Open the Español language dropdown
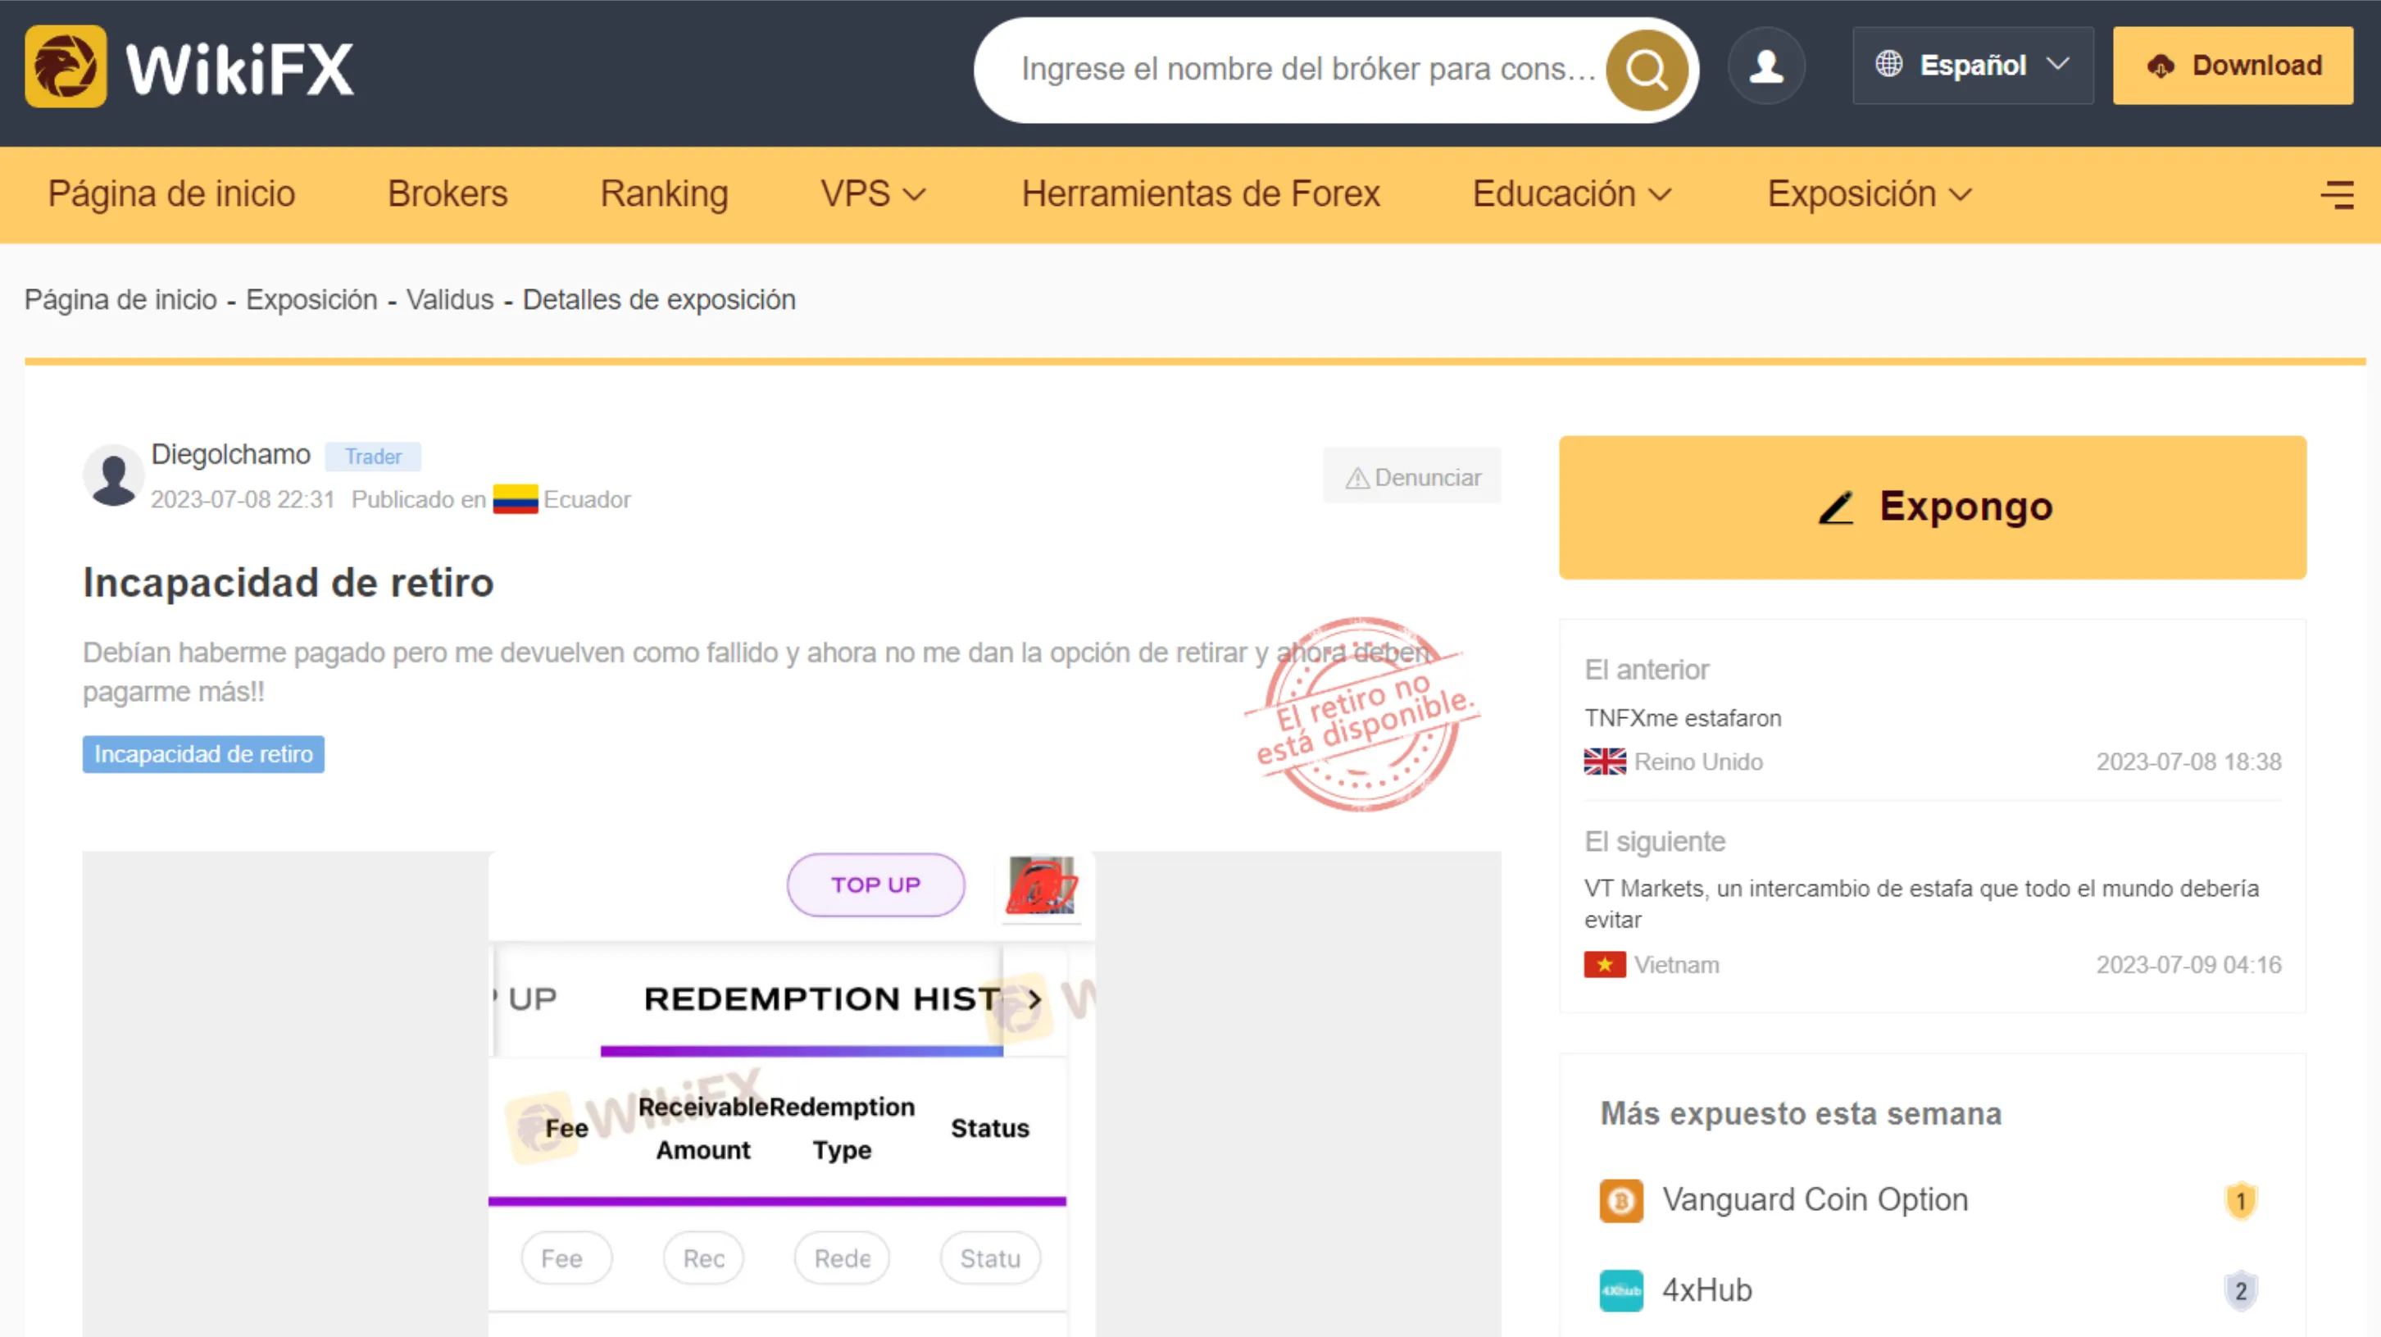2381x1337 pixels. click(x=1973, y=66)
